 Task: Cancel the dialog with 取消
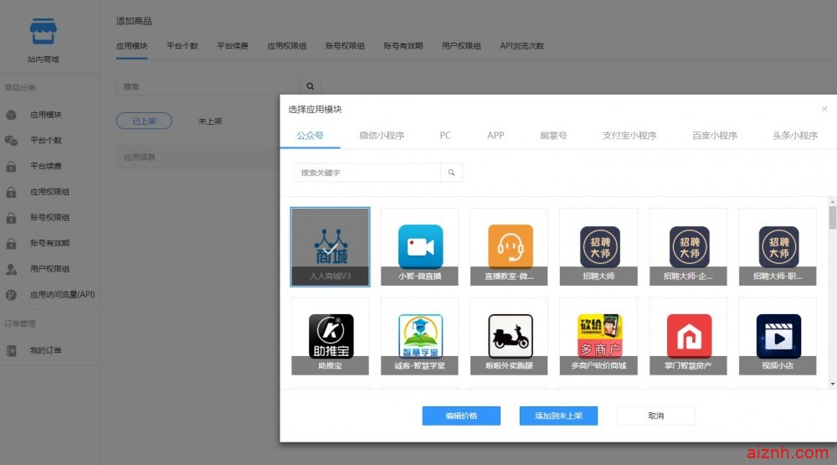655,416
